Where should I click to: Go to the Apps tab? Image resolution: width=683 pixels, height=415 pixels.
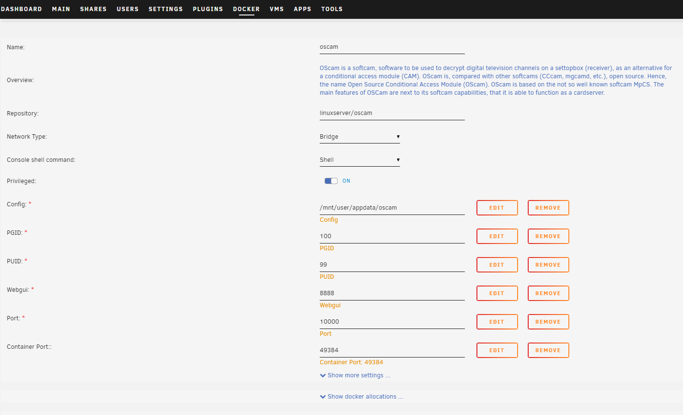pos(302,9)
